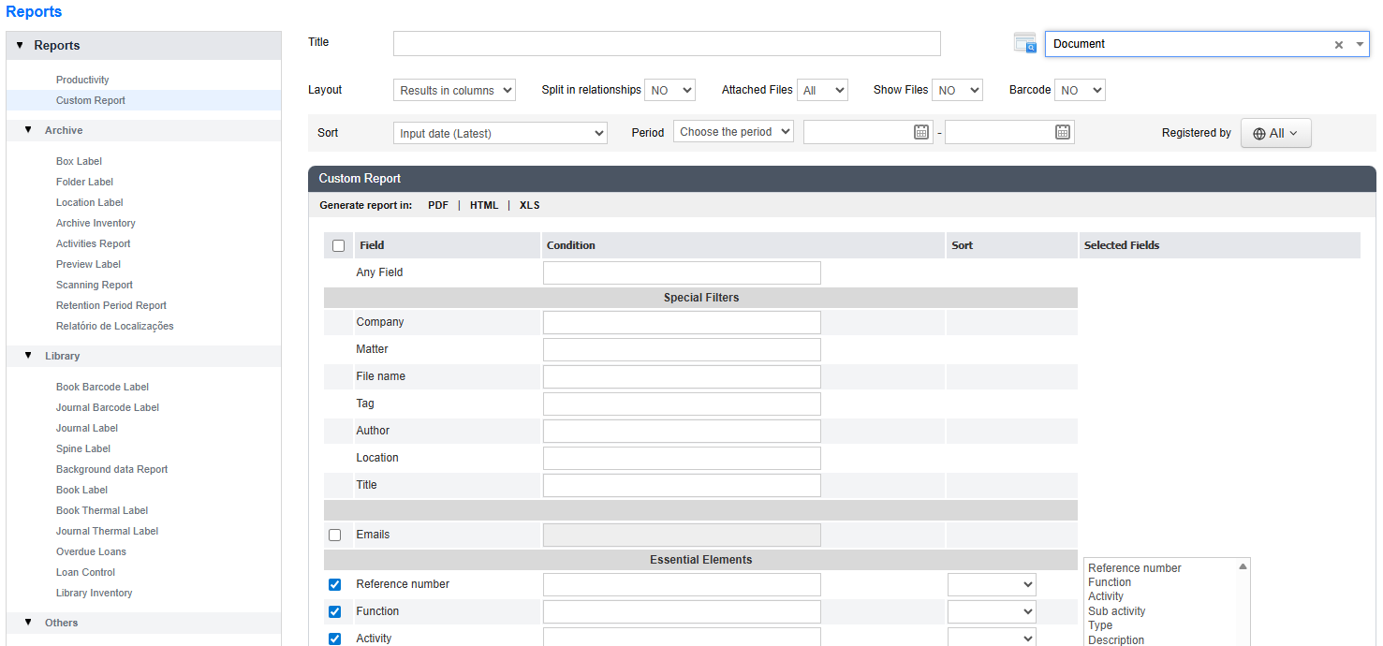The height and width of the screenshot is (646, 1383).
Task: Open Retention Period Report
Action: 111,305
